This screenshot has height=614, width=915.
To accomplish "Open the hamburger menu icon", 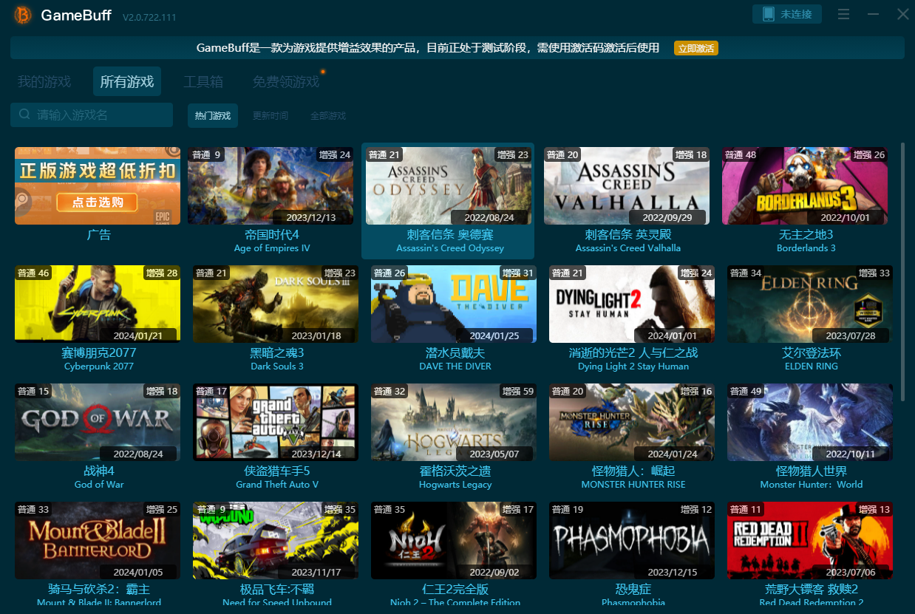I will [843, 14].
